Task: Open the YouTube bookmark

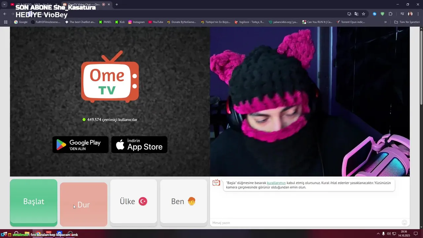Action: tap(156, 22)
